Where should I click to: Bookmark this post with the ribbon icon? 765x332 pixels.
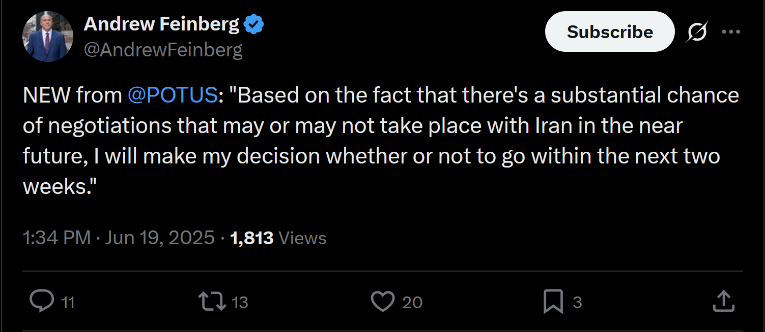pyautogui.click(x=553, y=302)
